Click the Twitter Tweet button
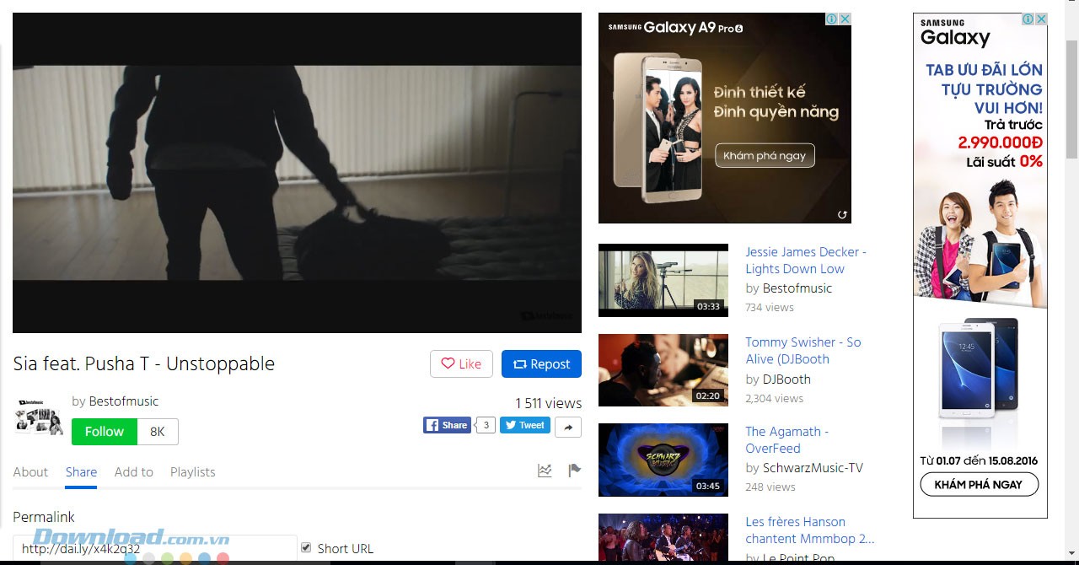Viewport: 1079px width, 565px height. [x=524, y=425]
